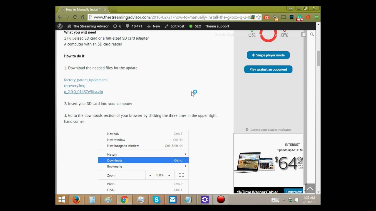This screenshot has height=211, width=376.
Task: Click the page vertical scrollbar thumb
Action: click(x=318, y=58)
